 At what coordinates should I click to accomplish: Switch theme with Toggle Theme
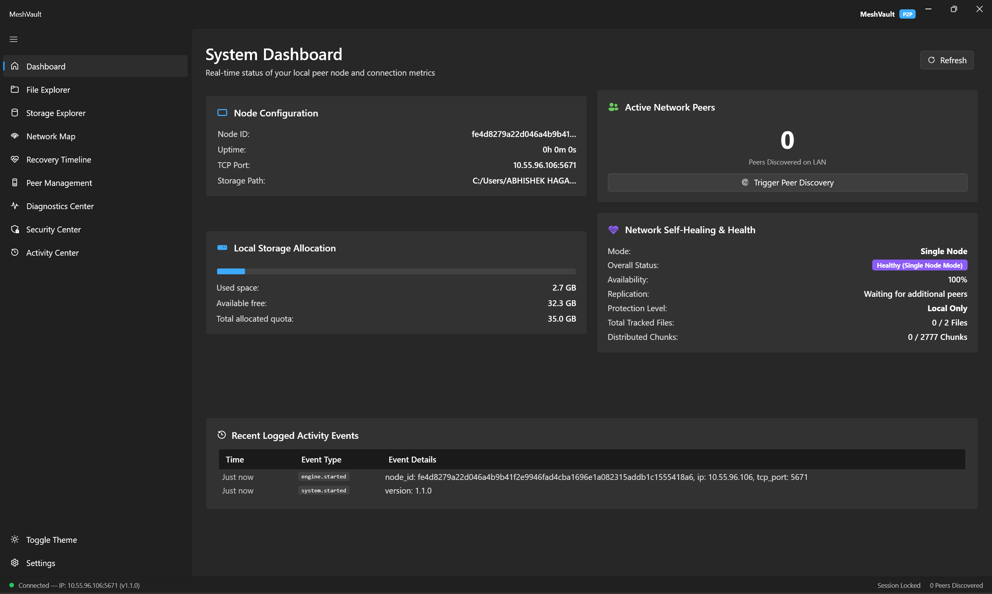pos(95,540)
